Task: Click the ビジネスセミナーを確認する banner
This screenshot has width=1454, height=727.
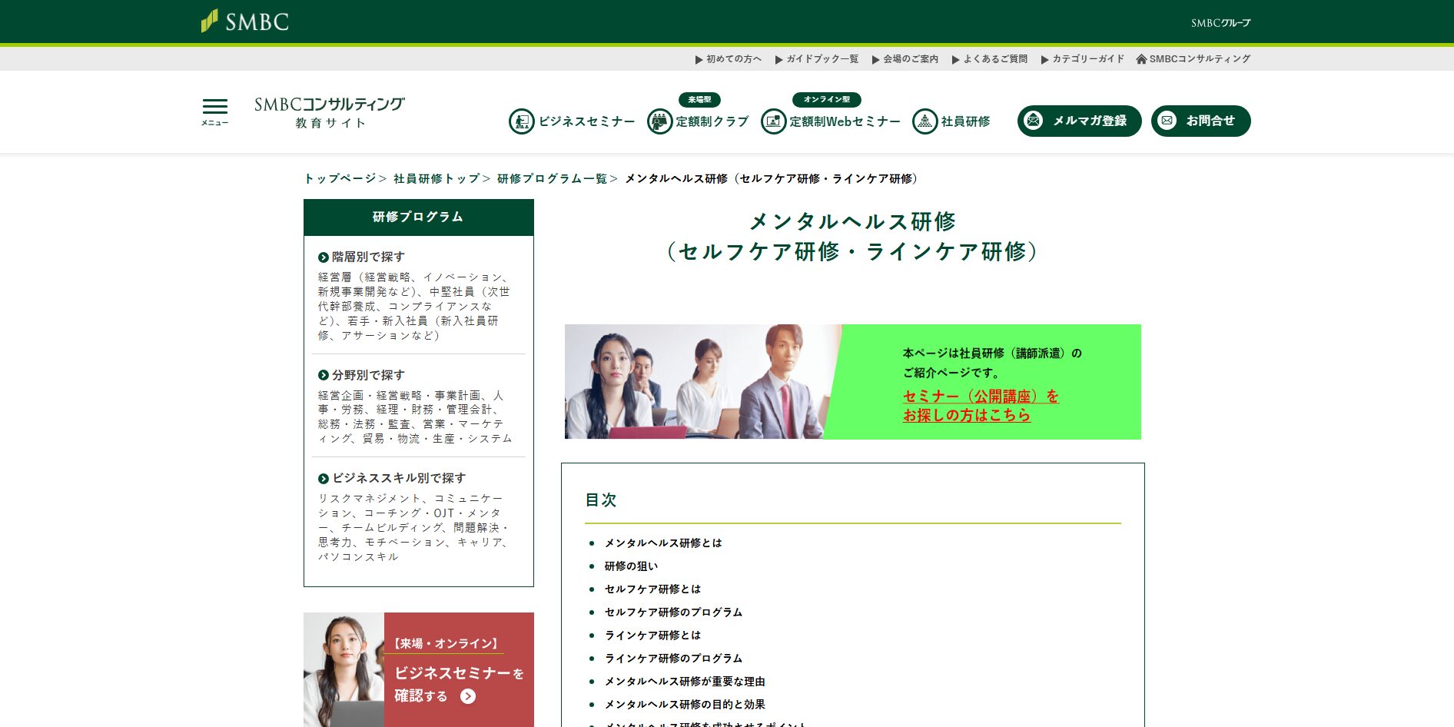Action: (419, 669)
